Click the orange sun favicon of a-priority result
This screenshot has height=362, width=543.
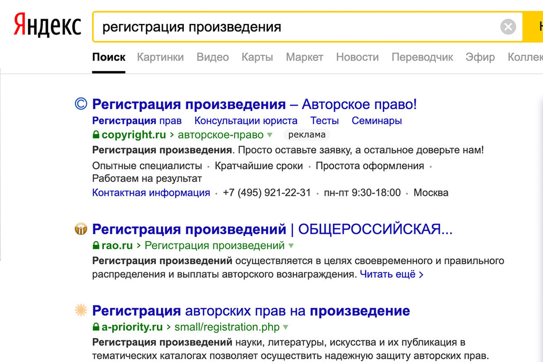point(81,311)
